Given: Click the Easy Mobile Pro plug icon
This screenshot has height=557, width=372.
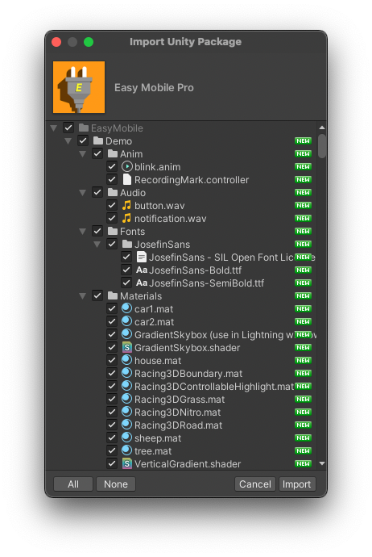Looking at the screenshot, I should (x=79, y=87).
